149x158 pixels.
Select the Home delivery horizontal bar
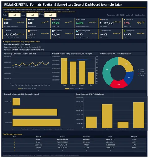point(35,112)
